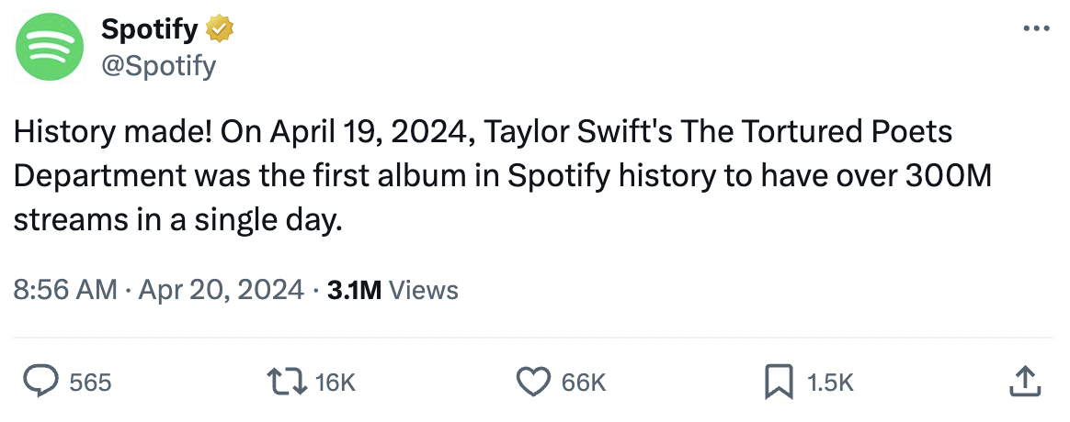1070x422 pixels.
Task: View the 3.1M Views analytics
Action: pos(393,290)
